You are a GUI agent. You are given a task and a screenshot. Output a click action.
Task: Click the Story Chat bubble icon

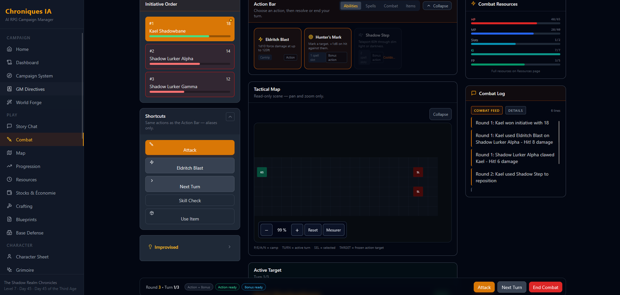[x=10, y=126]
